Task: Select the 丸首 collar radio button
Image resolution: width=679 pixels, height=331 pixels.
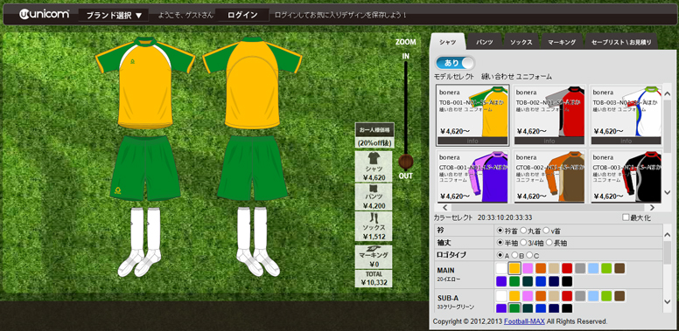Action: tap(523, 231)
